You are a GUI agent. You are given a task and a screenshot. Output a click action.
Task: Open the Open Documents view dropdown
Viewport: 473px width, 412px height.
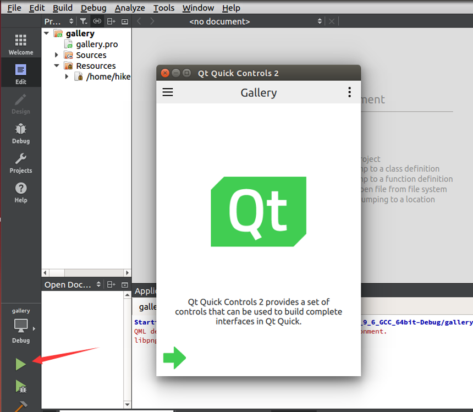(x=73, y=285)
